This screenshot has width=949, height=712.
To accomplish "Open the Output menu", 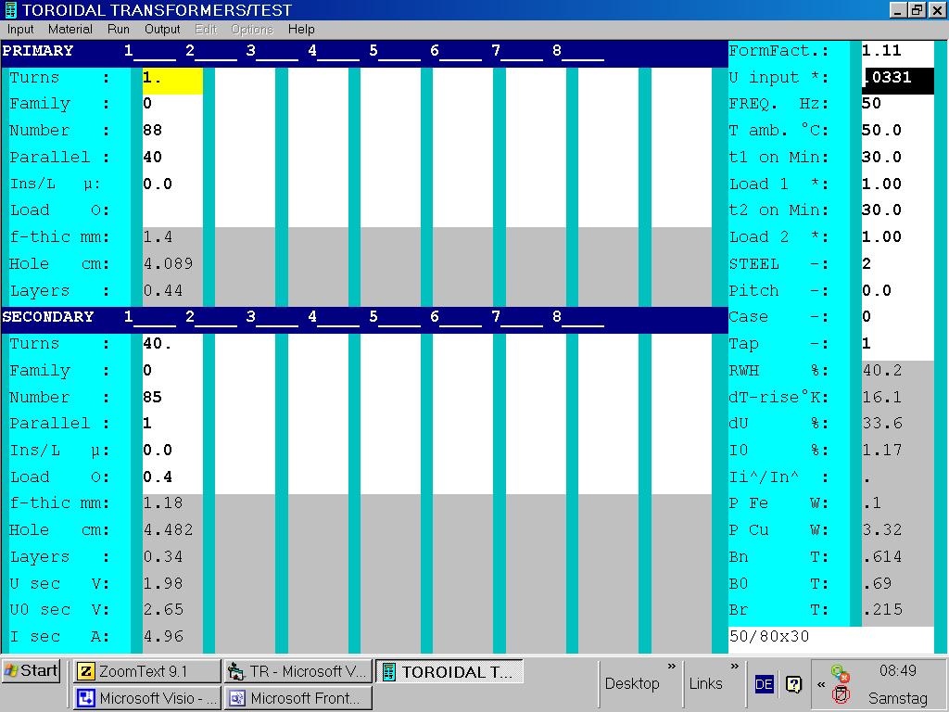I will click(162, 29).
